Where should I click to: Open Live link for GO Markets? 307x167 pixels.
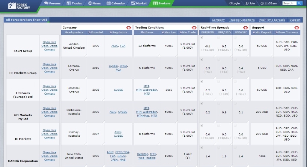tap(49, 108)
